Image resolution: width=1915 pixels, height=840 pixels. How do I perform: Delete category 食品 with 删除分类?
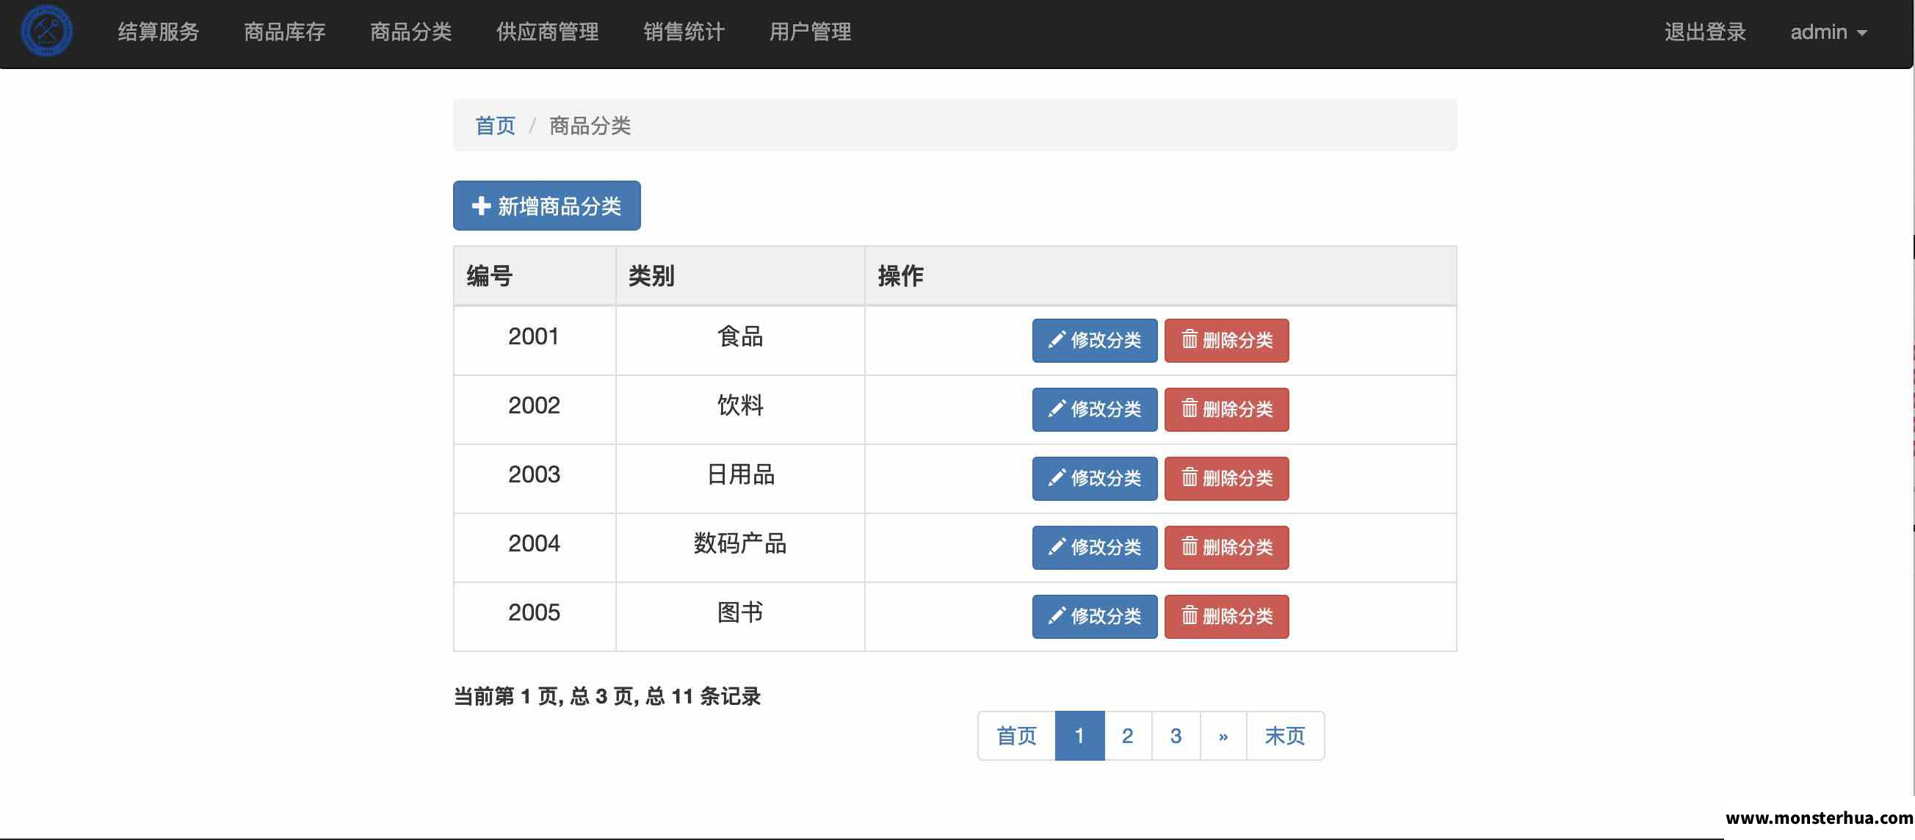coord(1226,341)
